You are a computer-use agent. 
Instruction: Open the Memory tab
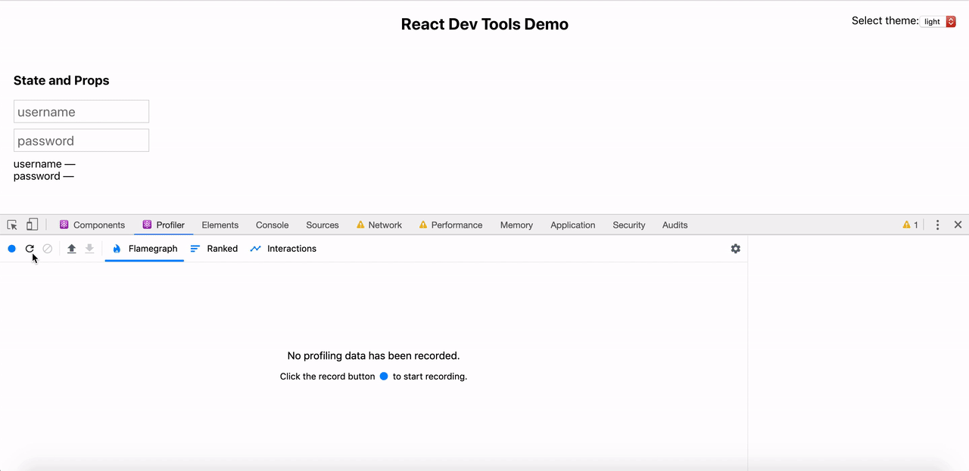(516, 225)
